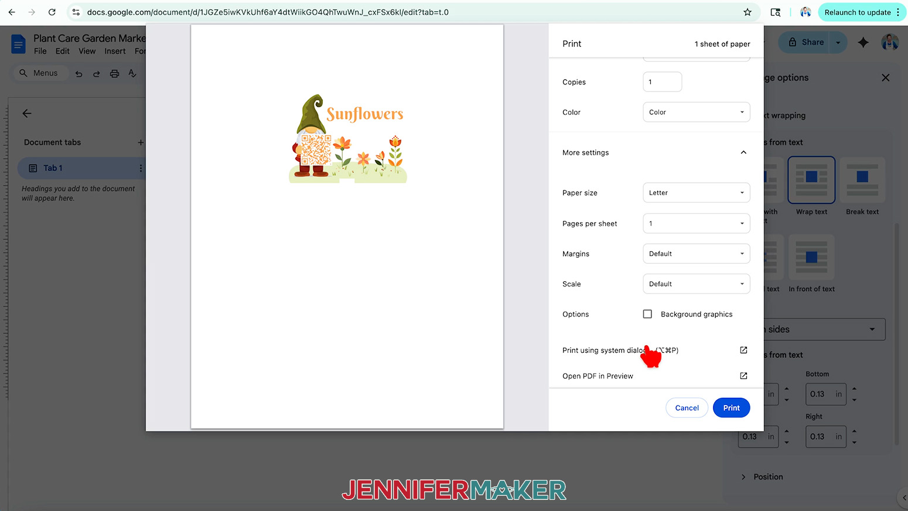
Task: Click Relaunch to update button
Action: (x=857, y=12)
